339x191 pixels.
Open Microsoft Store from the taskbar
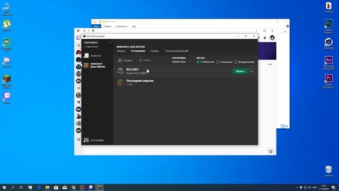[x=56, y=187]
